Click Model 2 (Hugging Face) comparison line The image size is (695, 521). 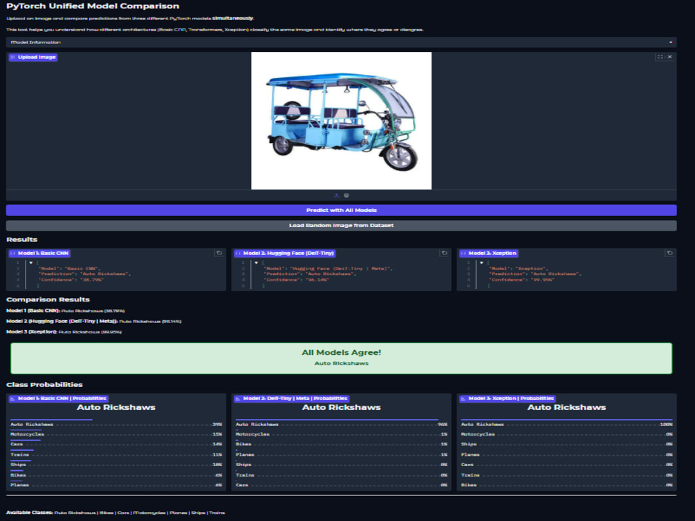tap(94, 321)
